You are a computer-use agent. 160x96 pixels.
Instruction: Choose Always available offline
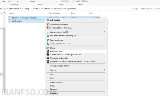click(76, 66)
